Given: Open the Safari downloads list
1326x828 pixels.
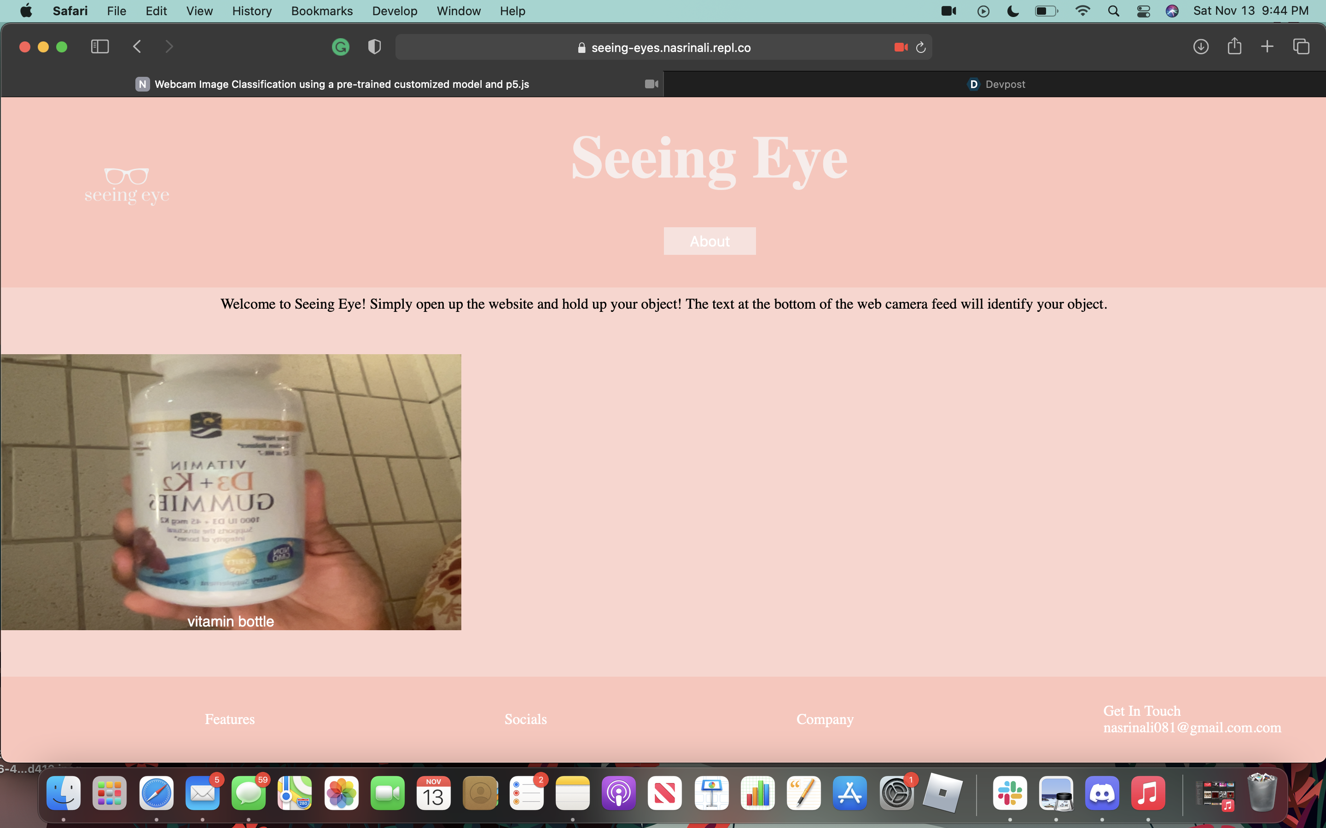Looking at the screenshot, I should pos(1200,47).
